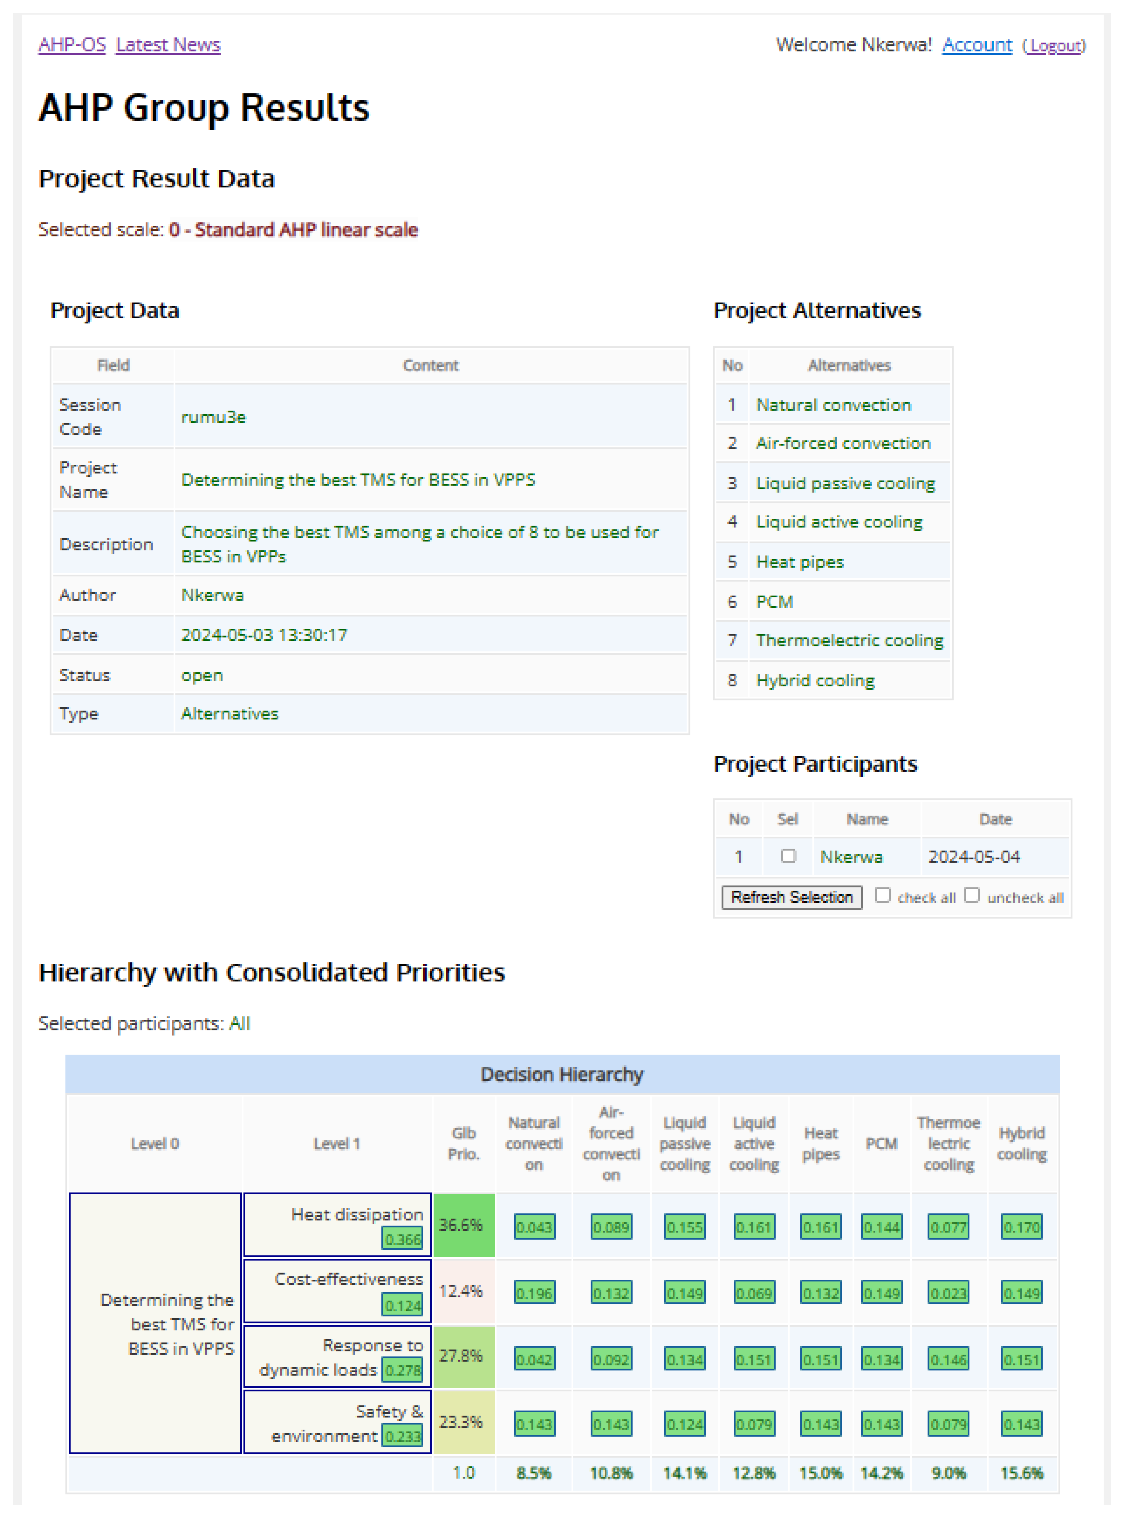
Task: Click the Heat pipes alternative row
Action: pos(799,562)
